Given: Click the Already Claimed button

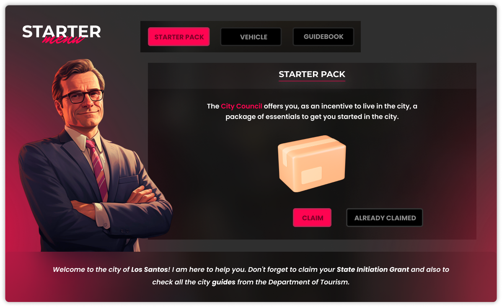Looking at the screenshot, I should click(x=385, y=218).
